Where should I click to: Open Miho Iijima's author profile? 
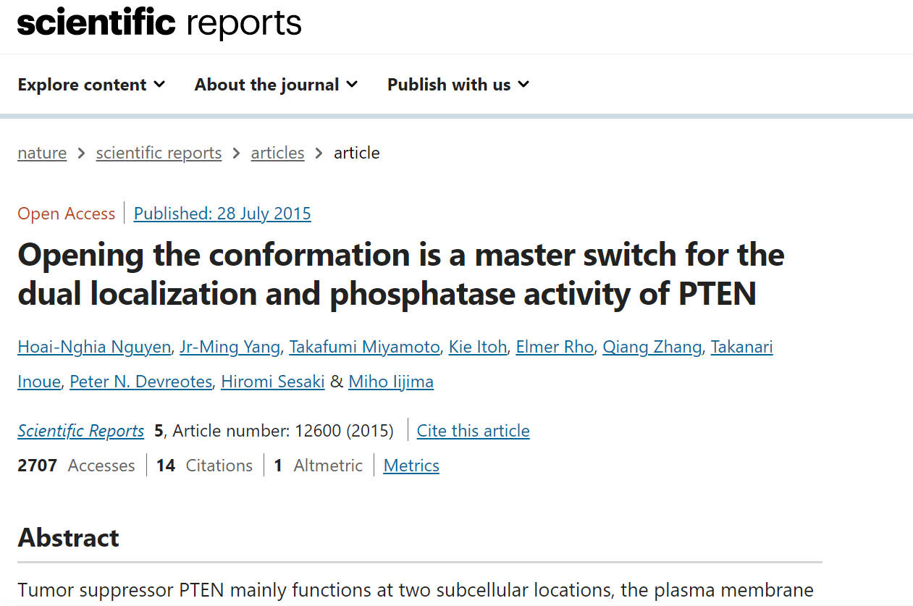[x=391, y=382]
